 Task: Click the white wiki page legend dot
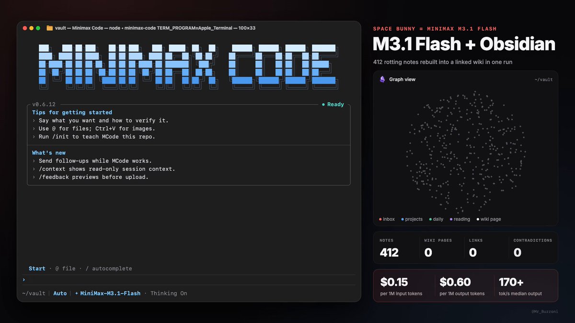(x=478, y=219)
